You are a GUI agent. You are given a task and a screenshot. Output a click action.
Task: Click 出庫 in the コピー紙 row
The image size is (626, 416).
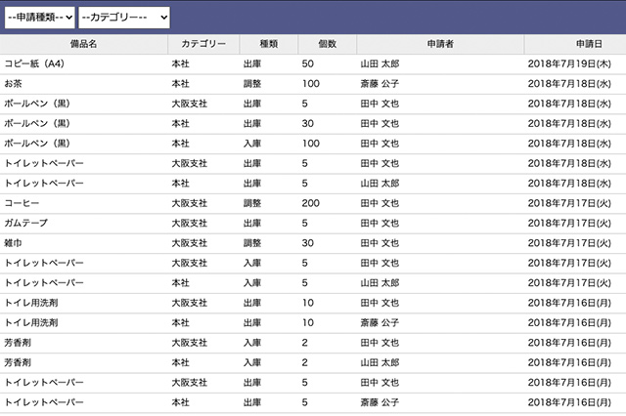(252, 63)
